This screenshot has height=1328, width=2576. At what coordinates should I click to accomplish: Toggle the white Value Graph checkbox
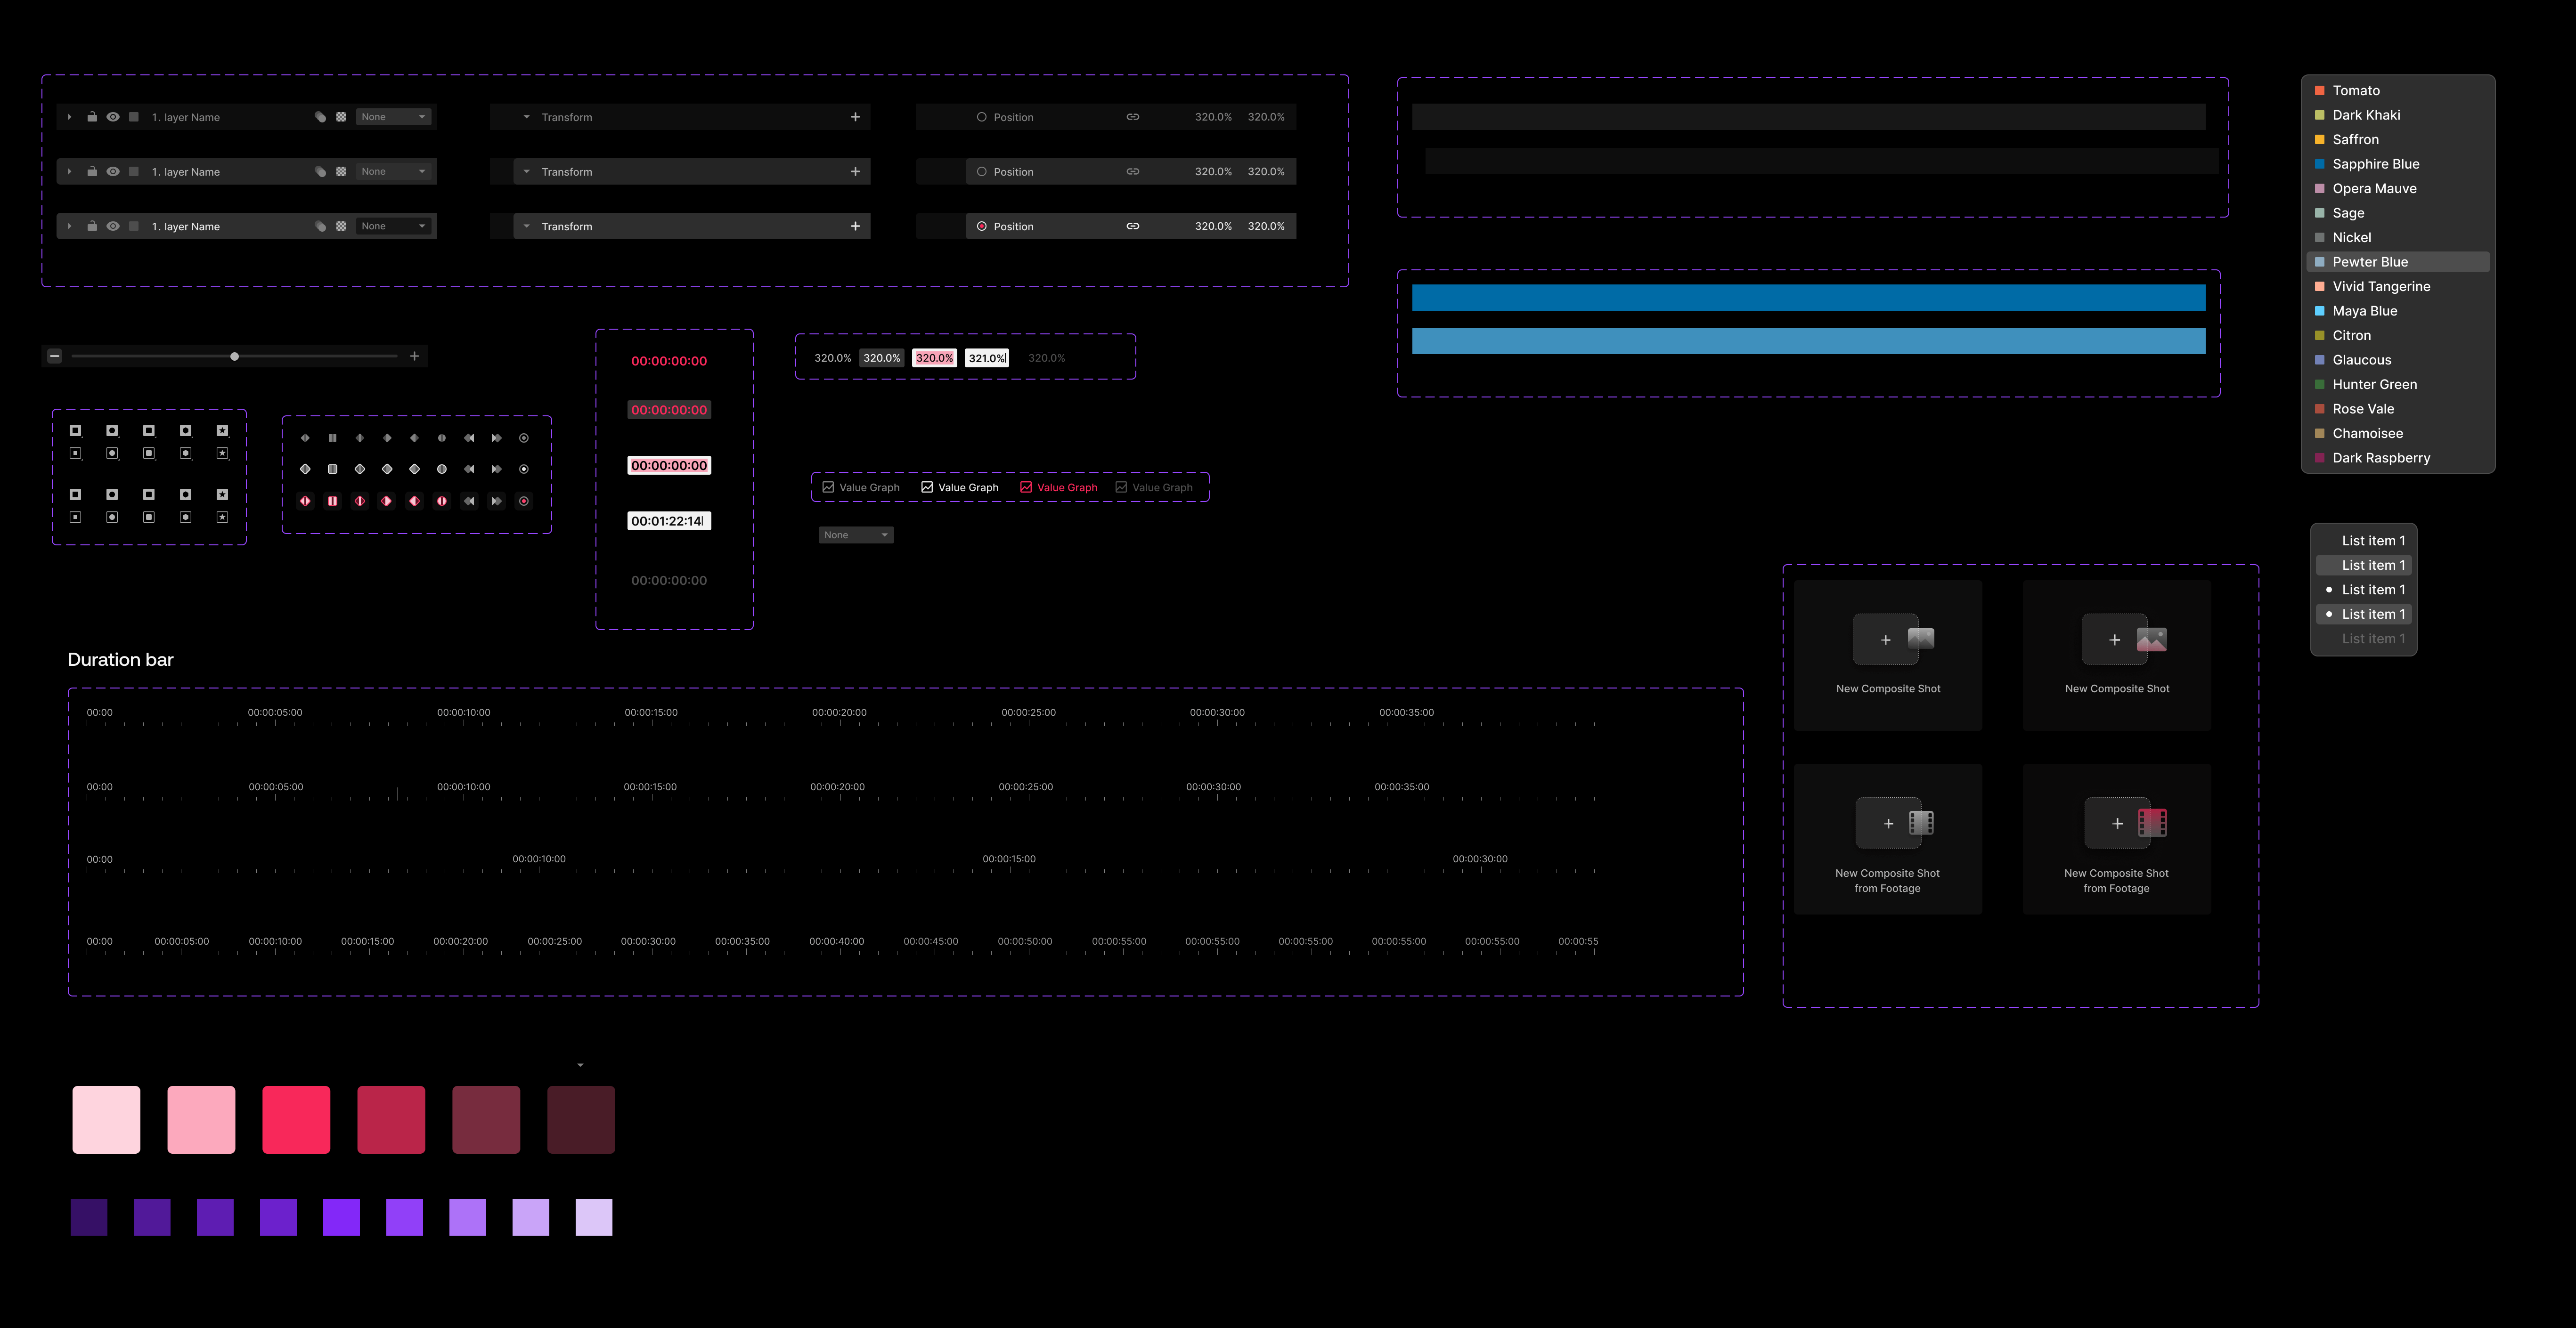click(x=927, y=486)
